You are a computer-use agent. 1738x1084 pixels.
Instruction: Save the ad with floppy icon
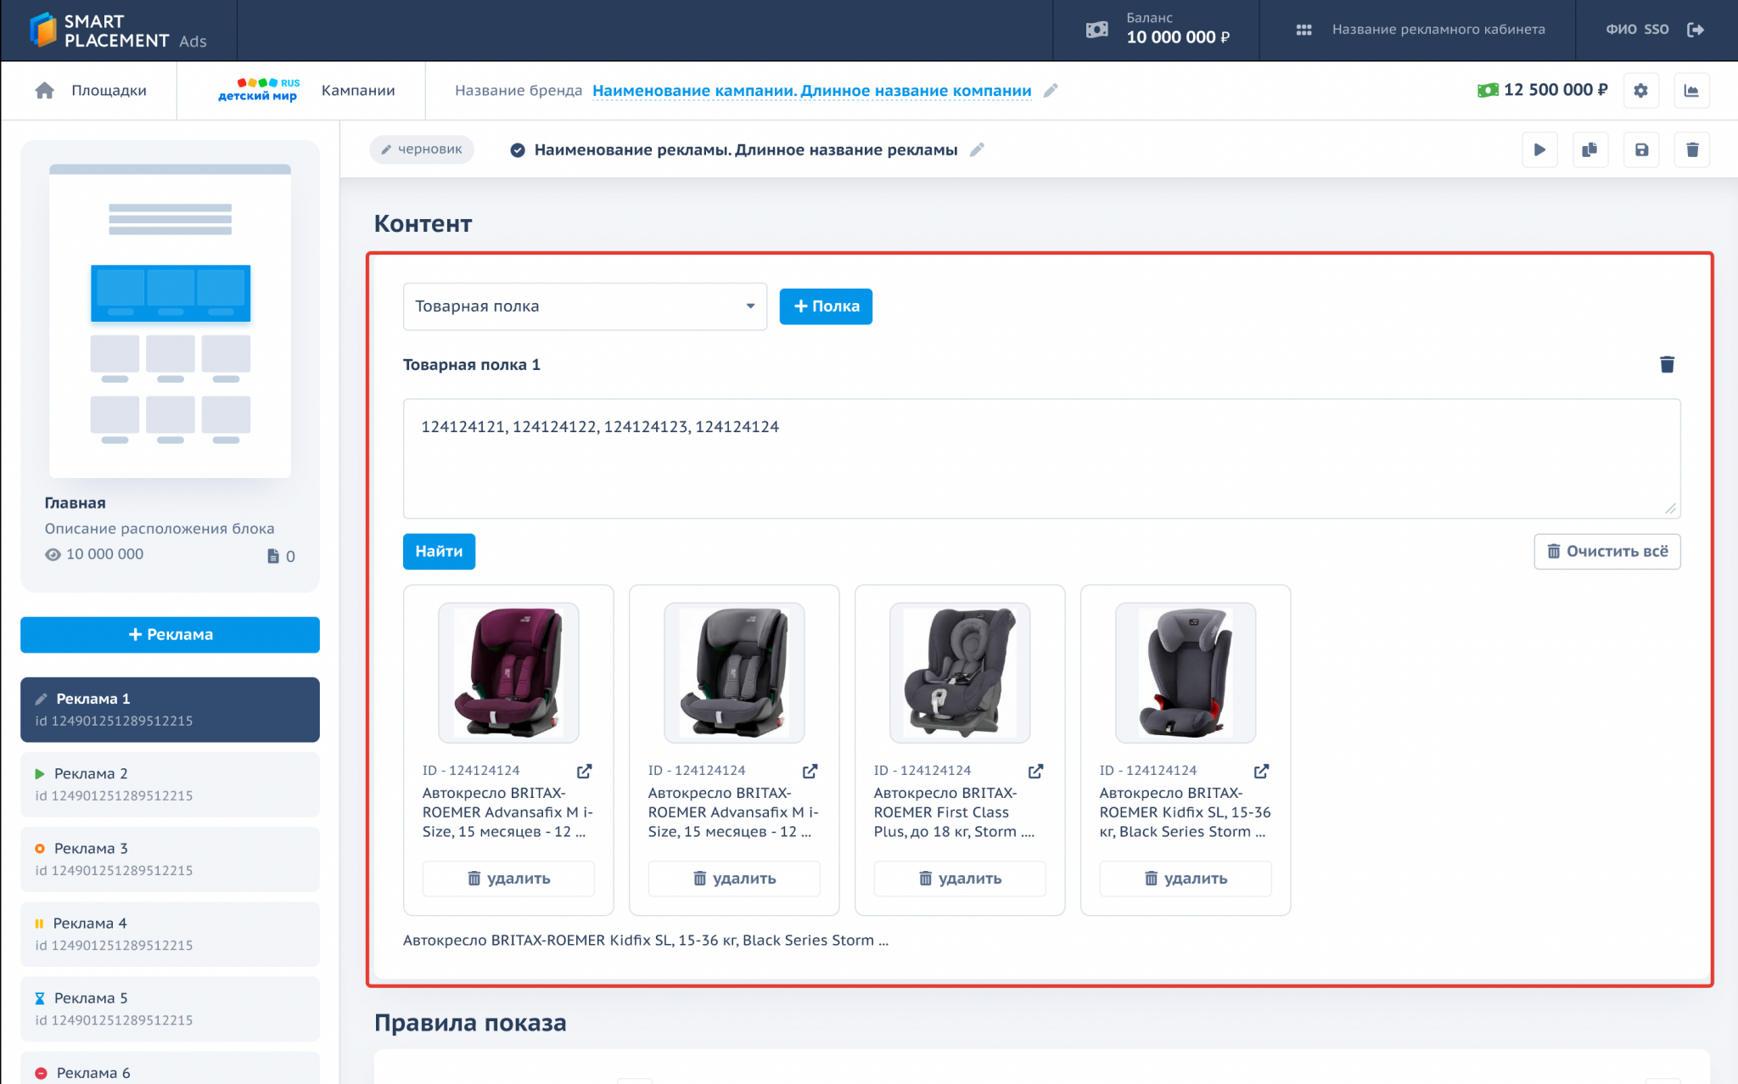1641,150
